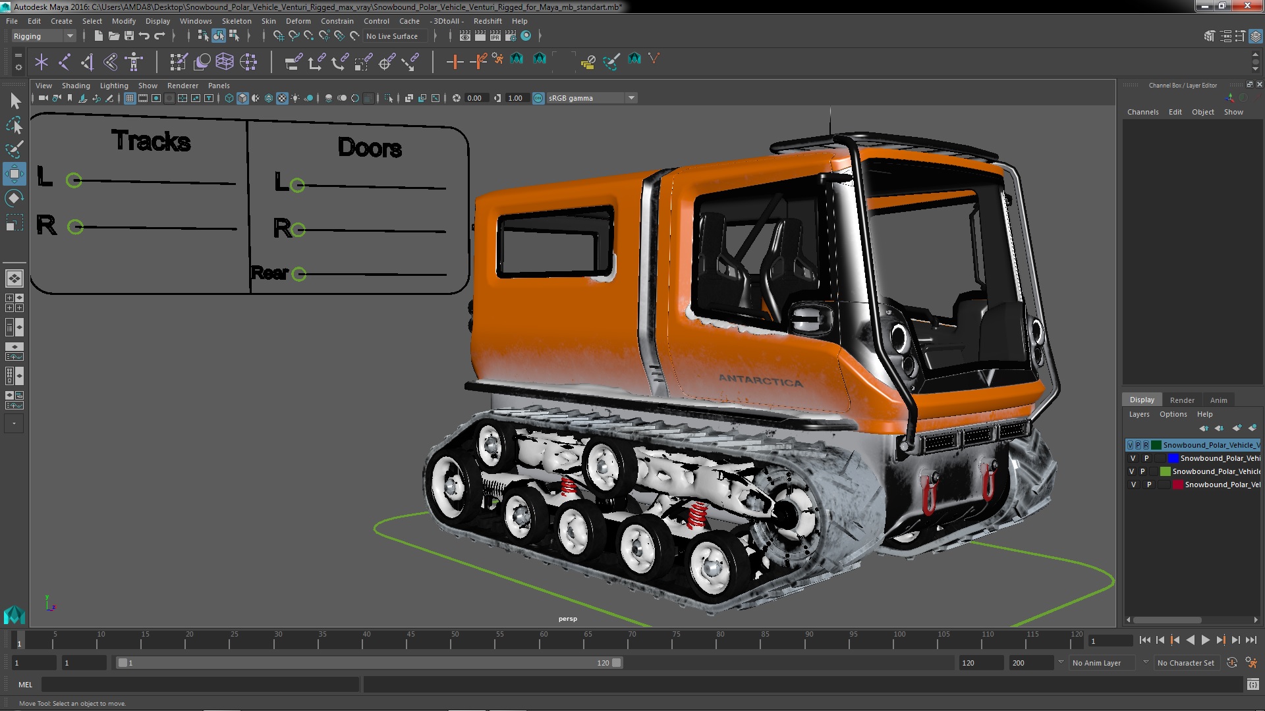Click the blue layer color swatch

click(x=1173, y=458)
